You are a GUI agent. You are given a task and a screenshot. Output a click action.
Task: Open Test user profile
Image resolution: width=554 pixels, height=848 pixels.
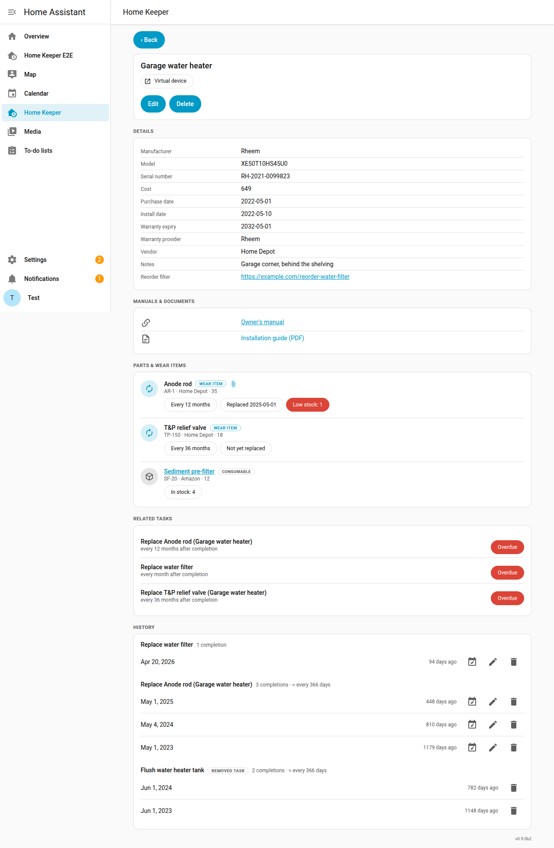tap(55, 298)
